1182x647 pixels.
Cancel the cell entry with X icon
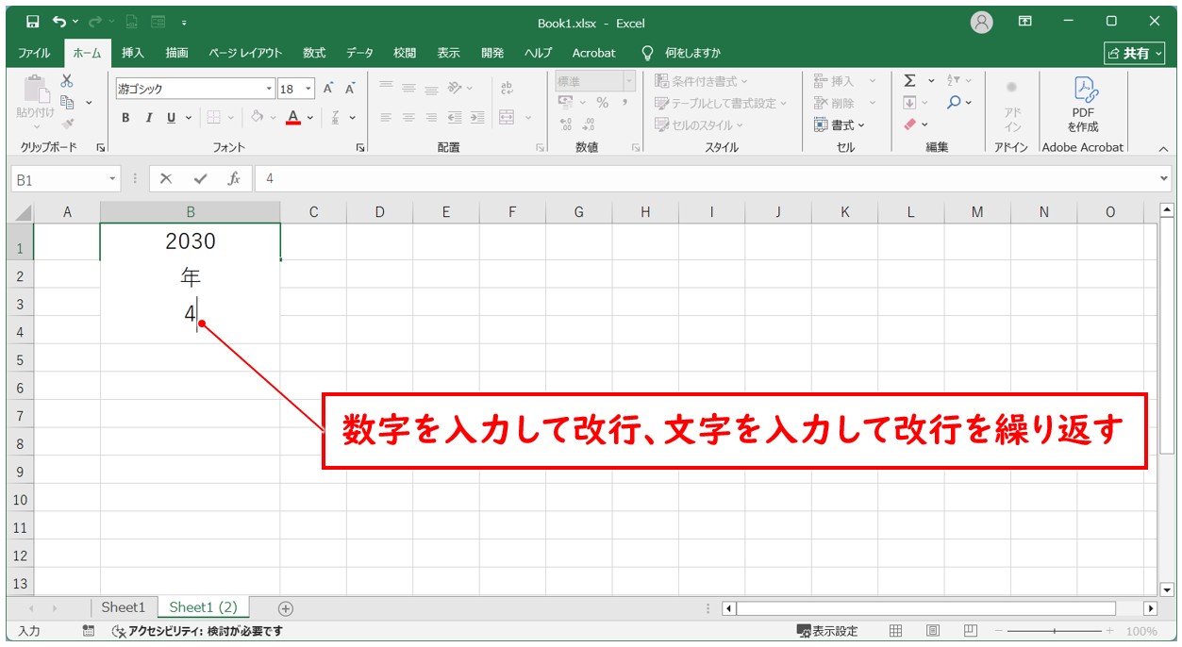point(166,178)
